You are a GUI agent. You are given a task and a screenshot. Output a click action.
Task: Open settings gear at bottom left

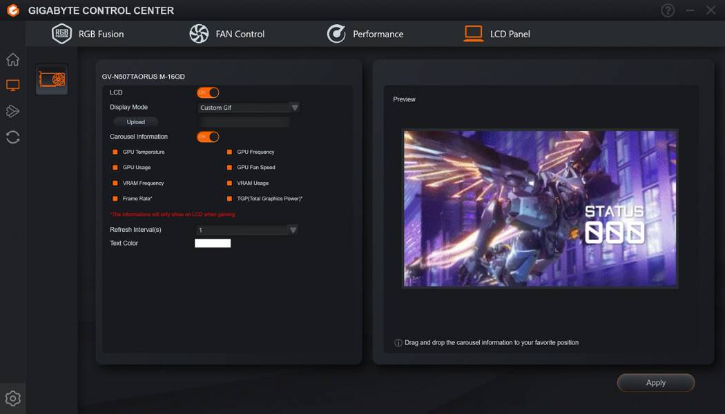pos(13,398)
